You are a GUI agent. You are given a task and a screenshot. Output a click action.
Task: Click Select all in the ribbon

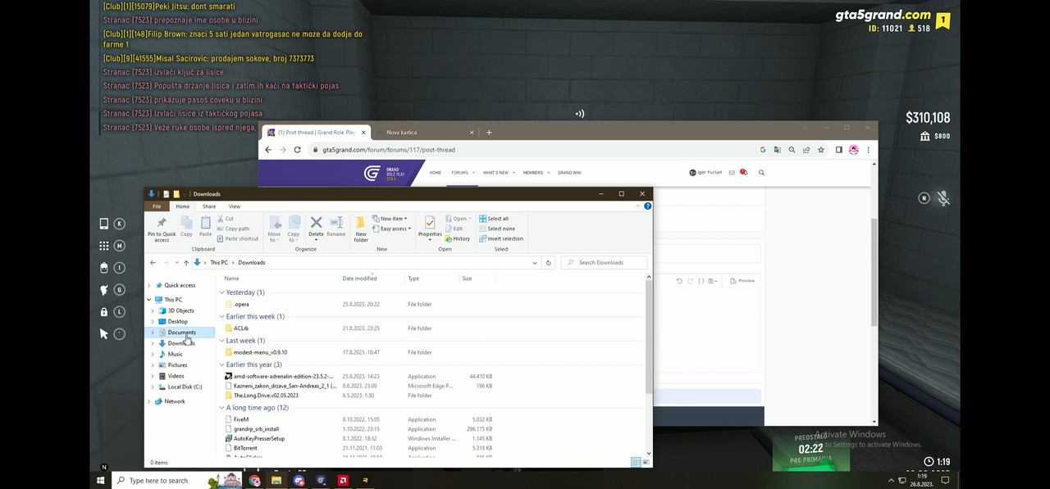494,219
